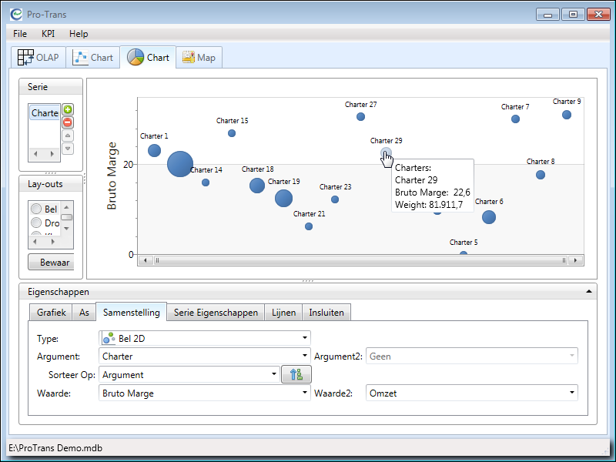Open the OLAP grid tab
The height and width of the screenshot is (462, 616).
pos(38,58)
